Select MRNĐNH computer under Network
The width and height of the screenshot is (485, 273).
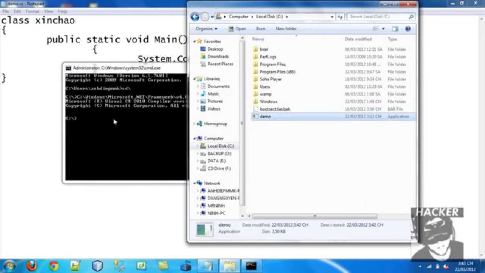click(216, 206)
